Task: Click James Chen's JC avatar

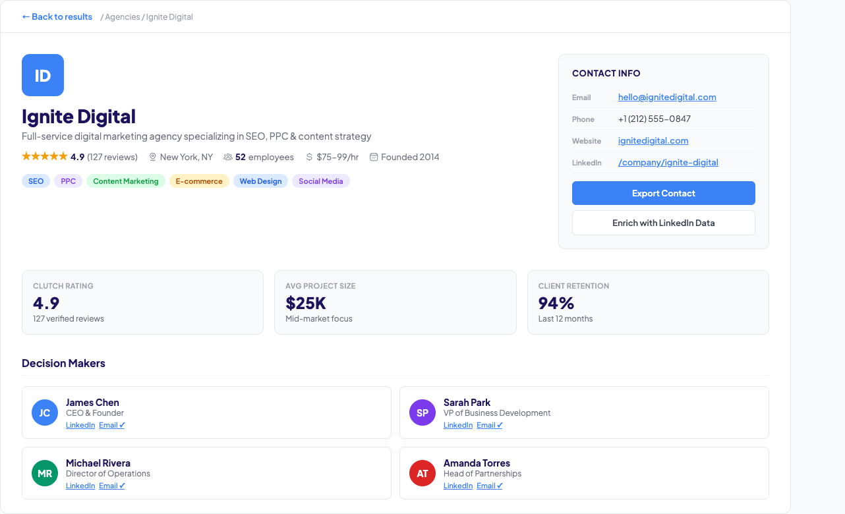Action: click(x=44, y=413)
